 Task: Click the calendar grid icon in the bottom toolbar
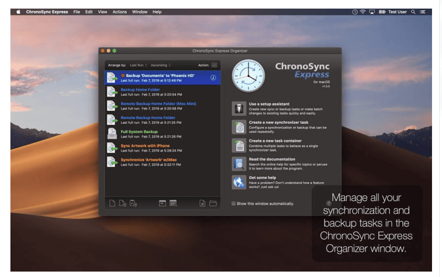173,203
